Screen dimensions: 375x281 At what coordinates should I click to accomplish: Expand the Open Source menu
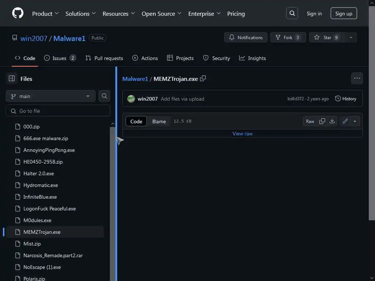coord(161,14)
